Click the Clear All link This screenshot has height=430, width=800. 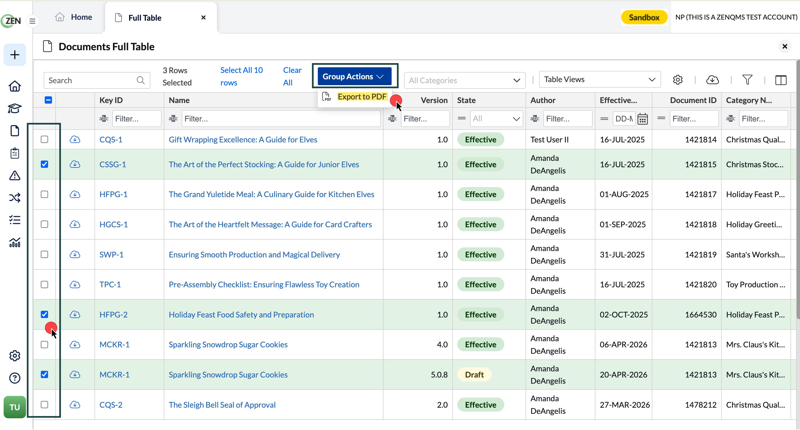click(292, 76)
